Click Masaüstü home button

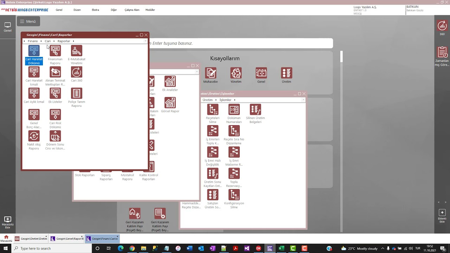coord(6,239)
